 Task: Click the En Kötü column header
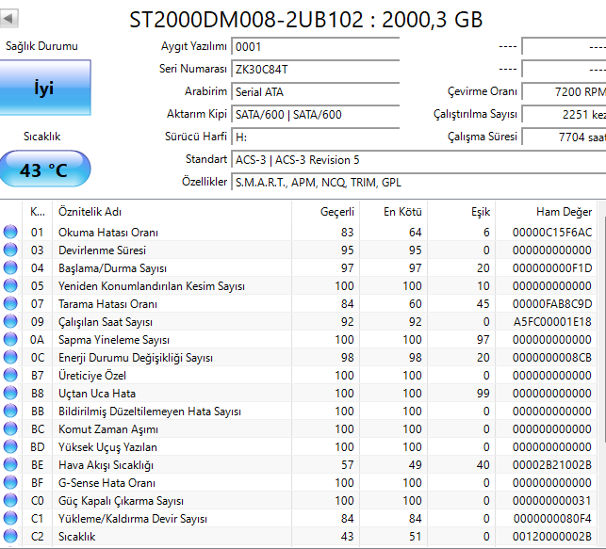[393, 212]
